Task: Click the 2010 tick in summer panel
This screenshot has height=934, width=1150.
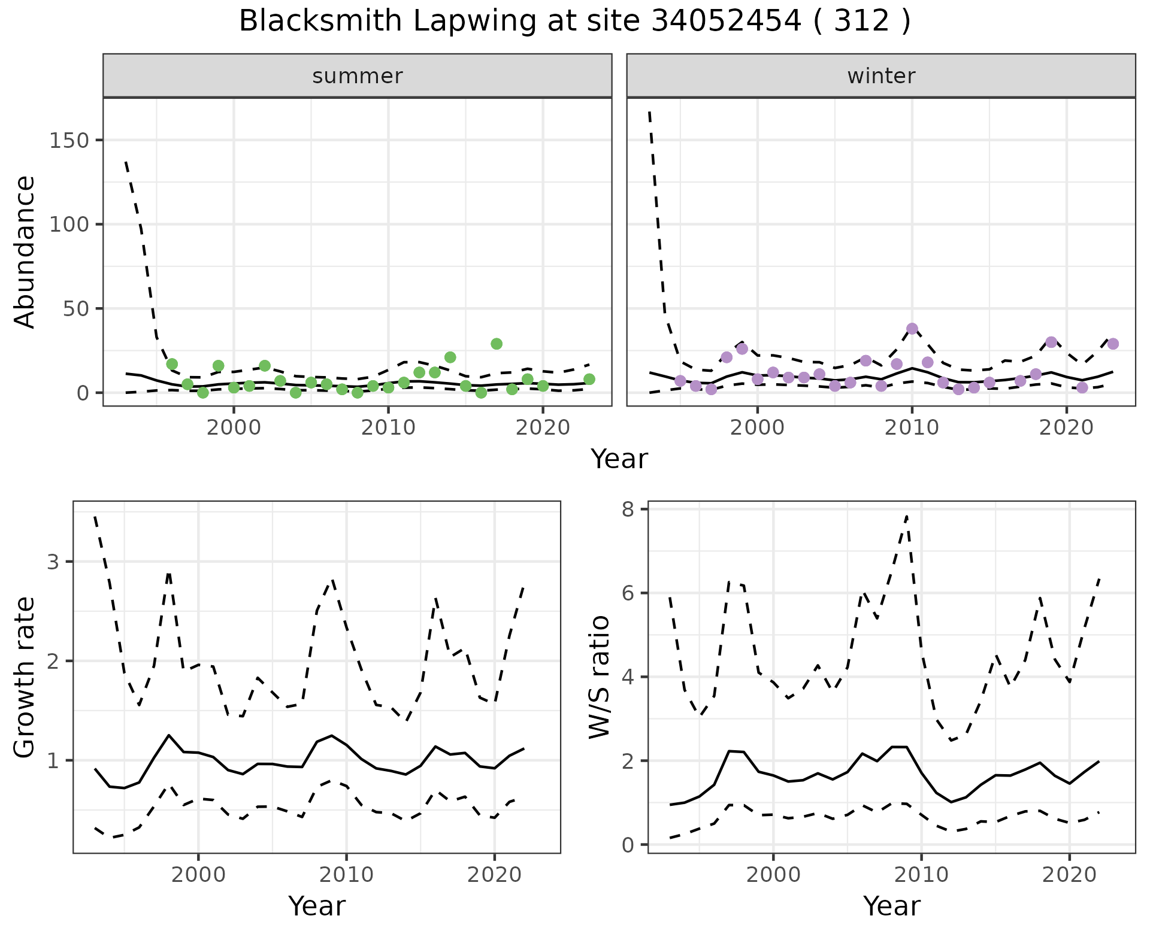Action: coord(388,427)
